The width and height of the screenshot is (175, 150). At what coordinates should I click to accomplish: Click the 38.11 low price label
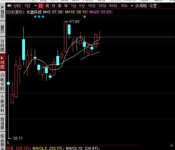pos(18,138)
